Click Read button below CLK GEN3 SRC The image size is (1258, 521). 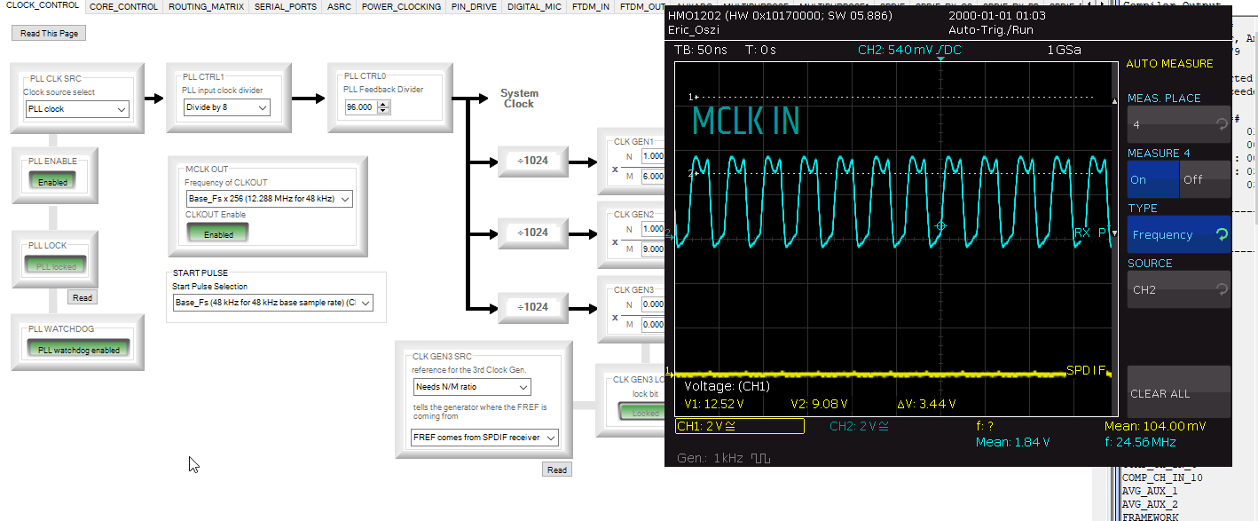556,470
